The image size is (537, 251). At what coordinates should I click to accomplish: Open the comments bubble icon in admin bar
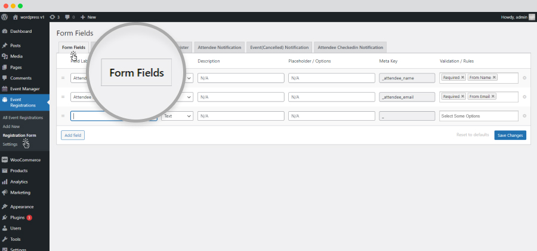point(67,17)
